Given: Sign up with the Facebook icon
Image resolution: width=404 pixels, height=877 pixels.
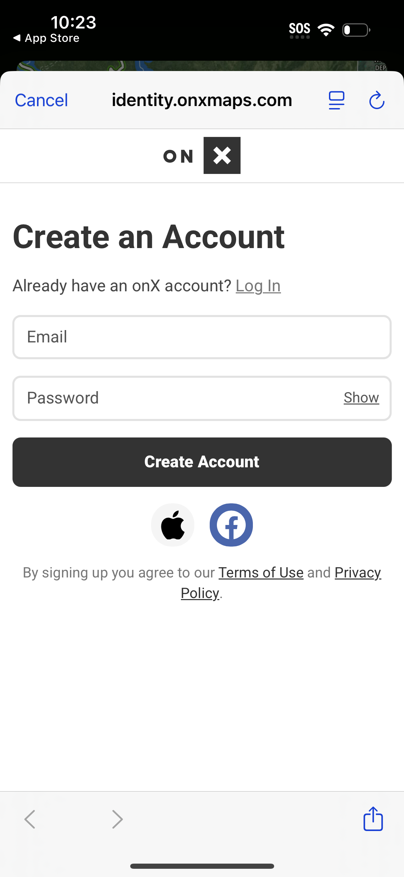Looking at the screenshot, I should coord(231,525).
